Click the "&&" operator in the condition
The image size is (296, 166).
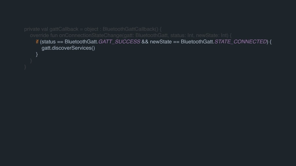[145, 42]
